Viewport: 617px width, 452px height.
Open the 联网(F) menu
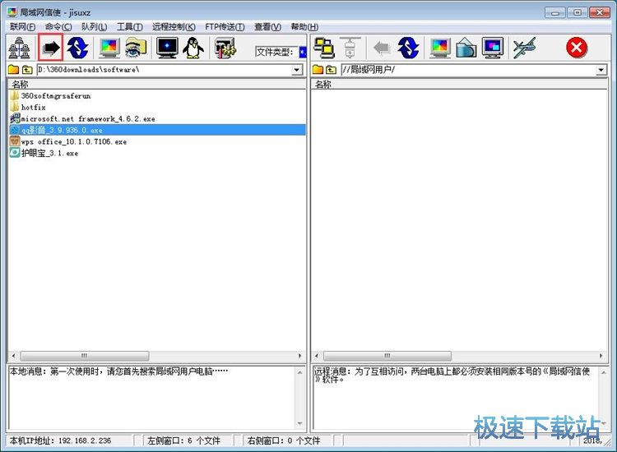point(22,27)
